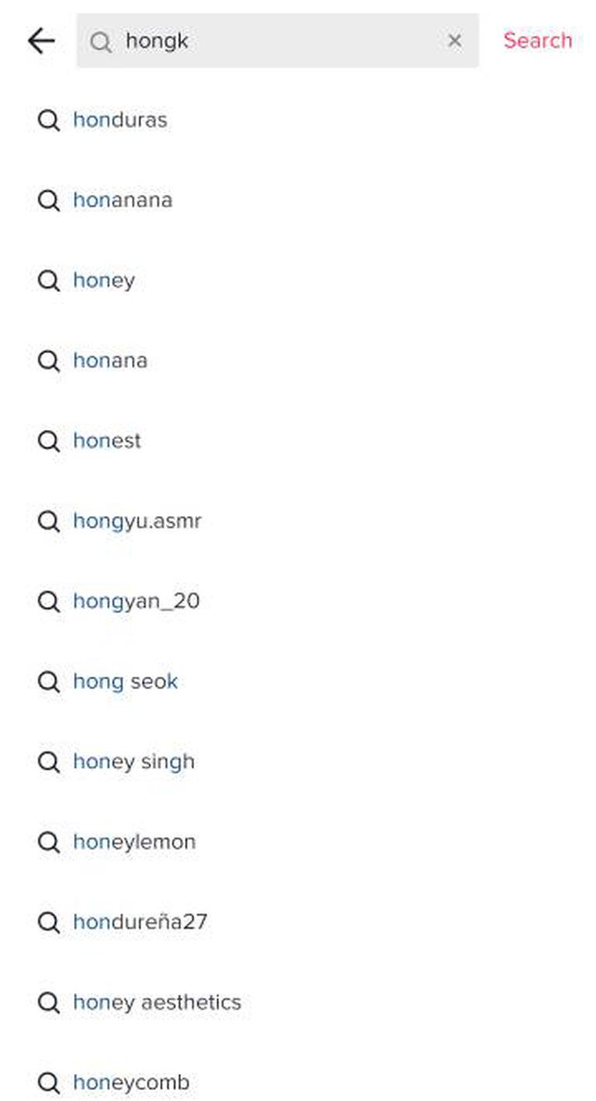Tap the 'honey' suggestion
The image size is (596, 1101).
[x=104, y=280]
